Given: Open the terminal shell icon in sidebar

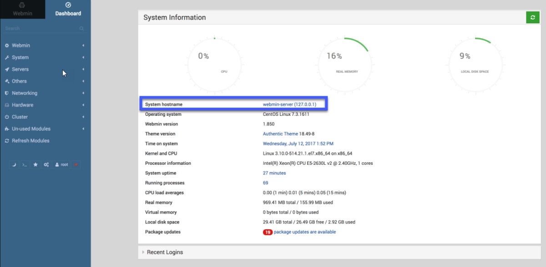Looking at the screenshot, I should click(x=25, y=164).
